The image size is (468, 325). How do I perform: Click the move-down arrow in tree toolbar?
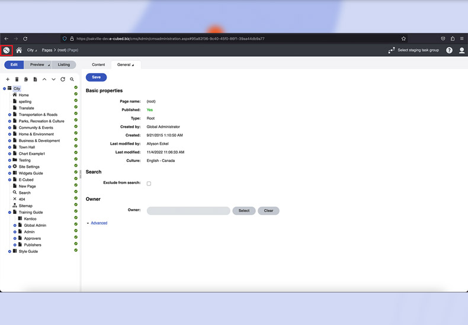pos(53,79)
